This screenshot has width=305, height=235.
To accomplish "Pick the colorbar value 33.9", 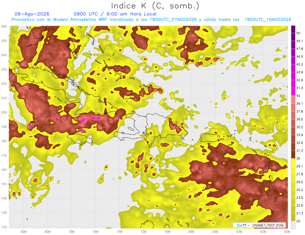I will 300,135.
